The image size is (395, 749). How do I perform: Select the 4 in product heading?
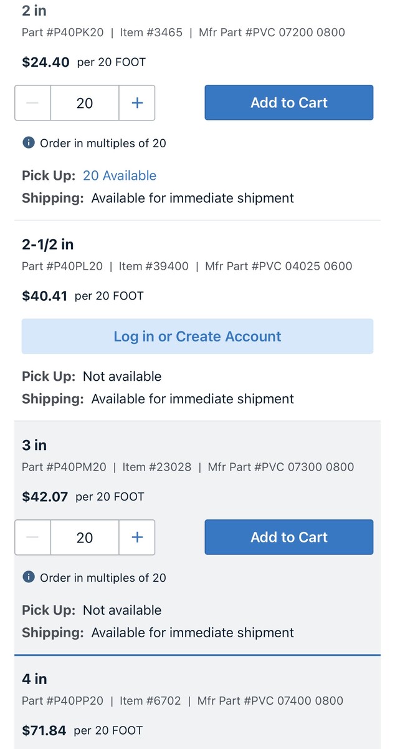coord(34,678)
